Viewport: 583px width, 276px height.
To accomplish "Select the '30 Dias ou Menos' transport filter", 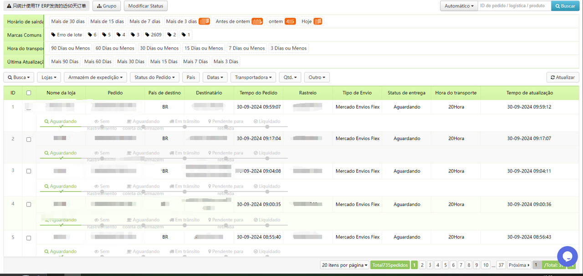I will point(159,48).
